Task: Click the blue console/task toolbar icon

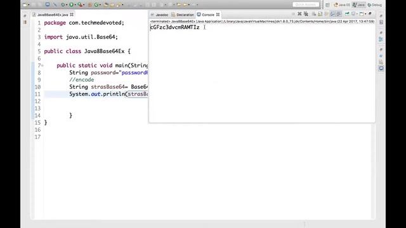Action: [48, 4]
